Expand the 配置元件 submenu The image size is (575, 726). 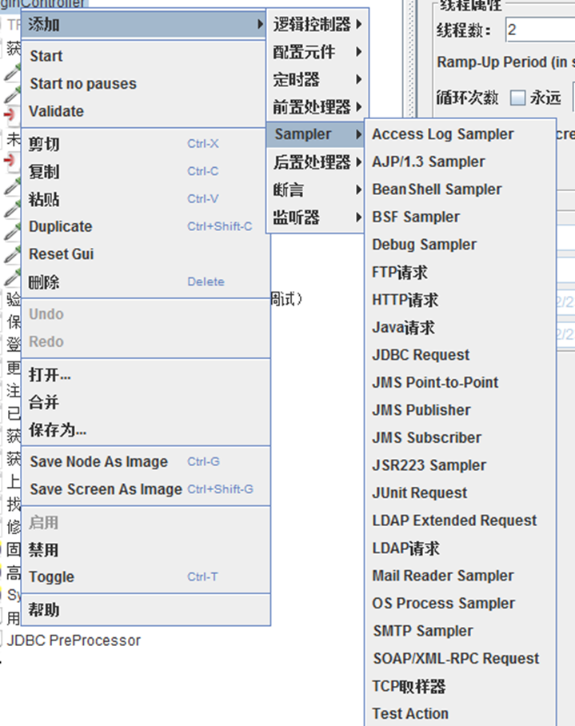pos(317,52)
